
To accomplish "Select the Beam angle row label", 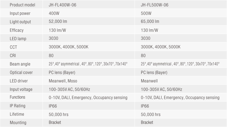I will pyautogui.click(x=20, y=64).
